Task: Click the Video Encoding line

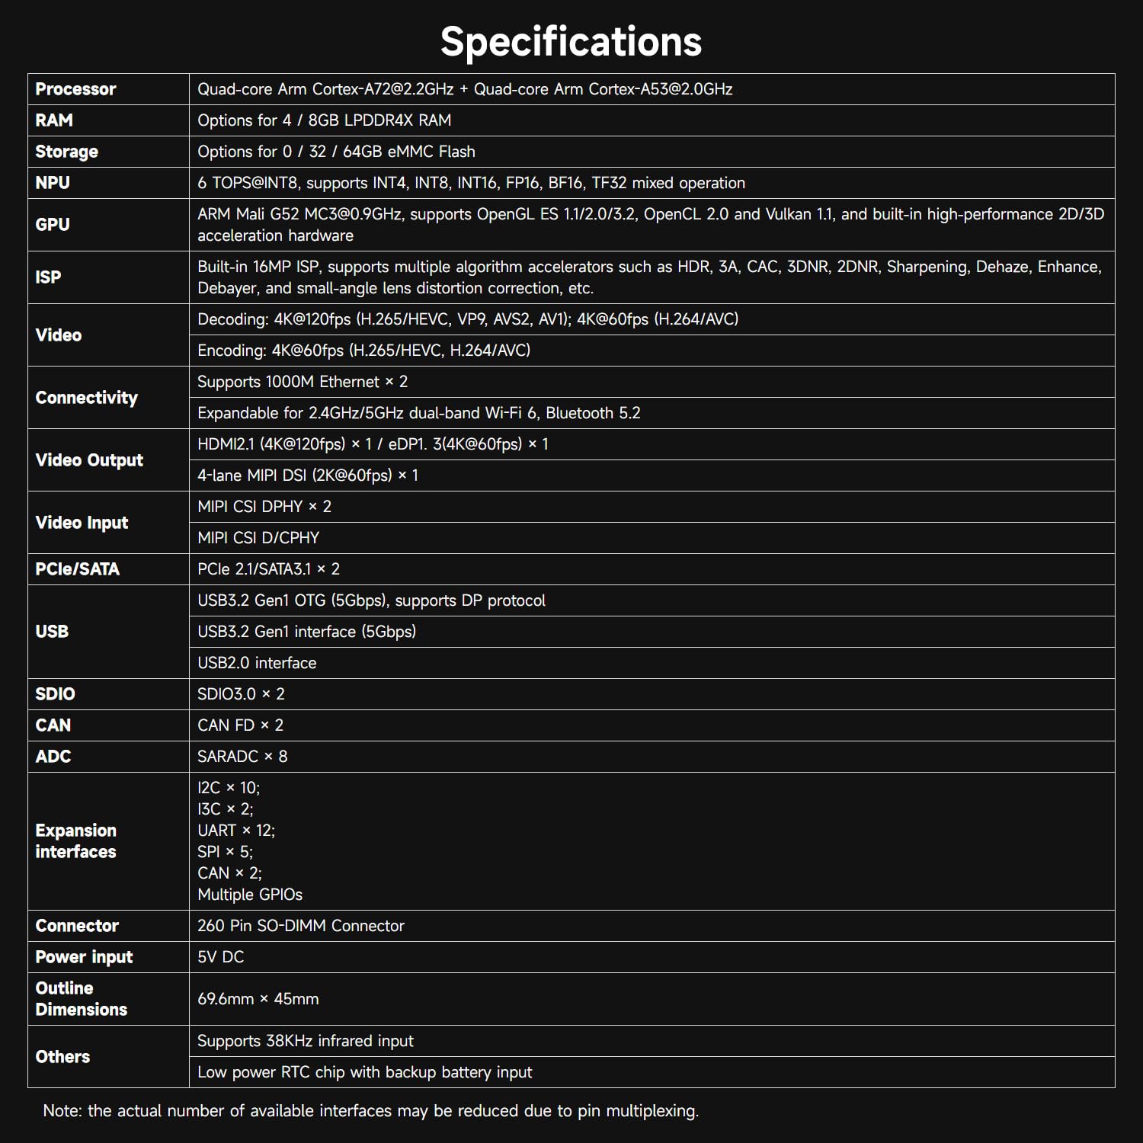Action: click(363, 351)
